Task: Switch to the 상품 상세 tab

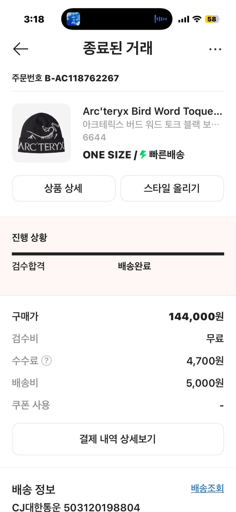Action: [x=64, y=188]
